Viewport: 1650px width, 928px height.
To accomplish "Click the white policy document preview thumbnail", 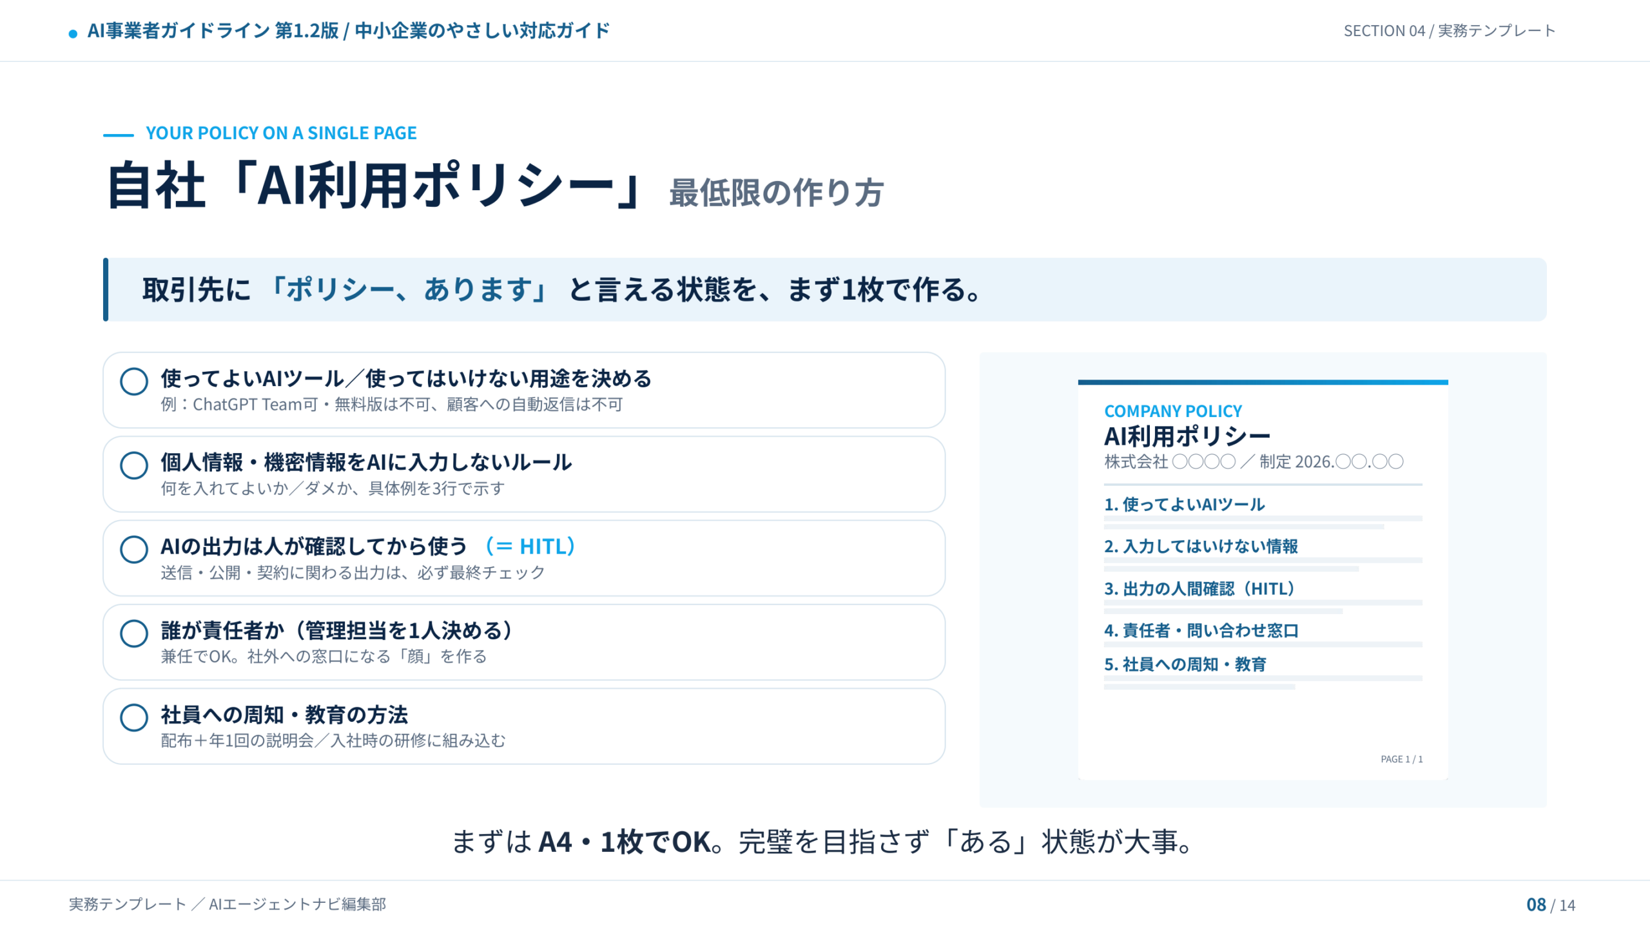I will [x=1263, y=579].
